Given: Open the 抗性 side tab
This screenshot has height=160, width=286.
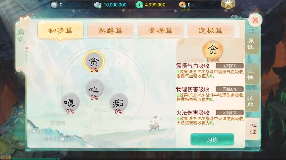Looking at the screenshot, I should [x=252, y=74].
